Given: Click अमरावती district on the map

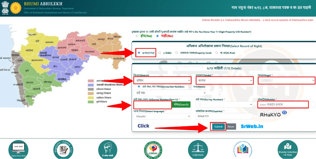Looking at the screenshot, I should (x=80, y=40).
